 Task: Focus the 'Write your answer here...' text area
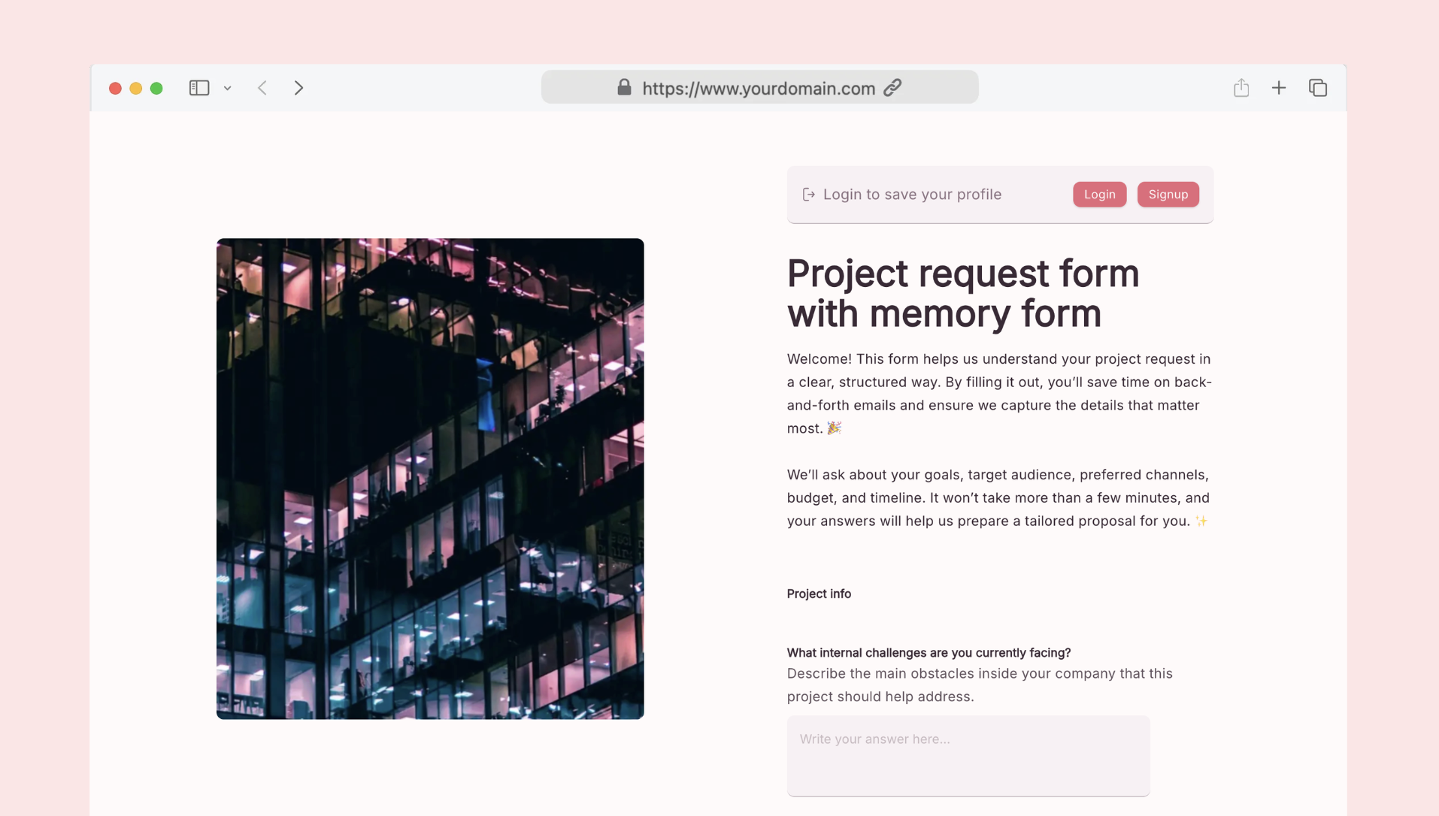968,756
